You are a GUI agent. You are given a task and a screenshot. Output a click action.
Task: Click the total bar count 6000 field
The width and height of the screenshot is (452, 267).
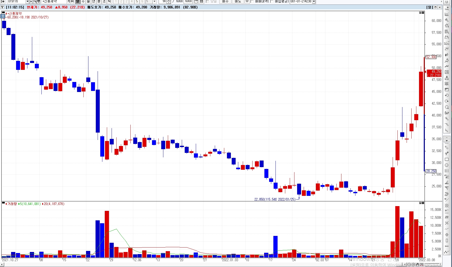pyautogui.click(x=188, y=2)
